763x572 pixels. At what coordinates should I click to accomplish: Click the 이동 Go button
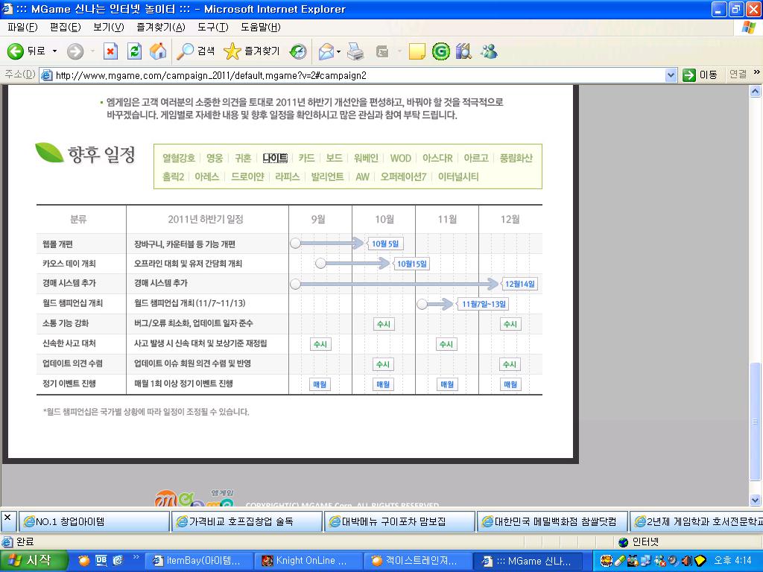click(700, 75)
